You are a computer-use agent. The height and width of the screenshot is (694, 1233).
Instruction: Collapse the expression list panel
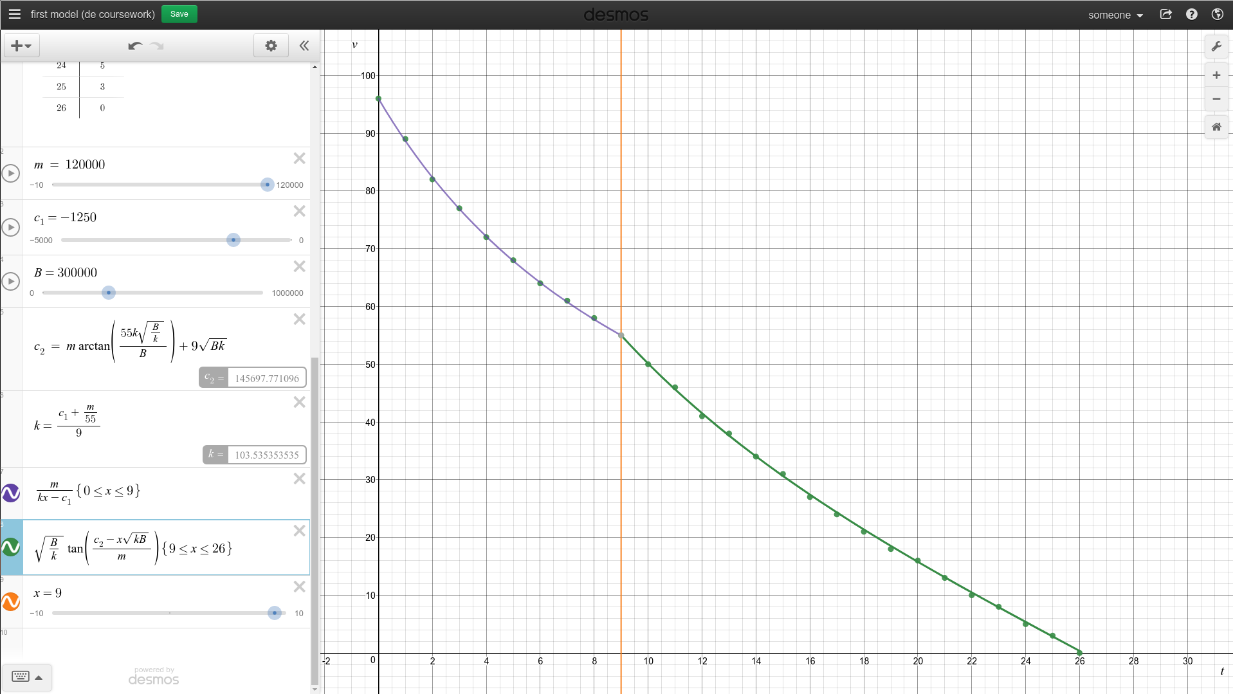(x=304, y=46)
